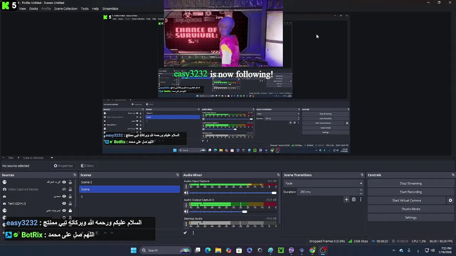Open Microsoft Edge from the taskbar

pyautogui.click(x=208, y=250)
